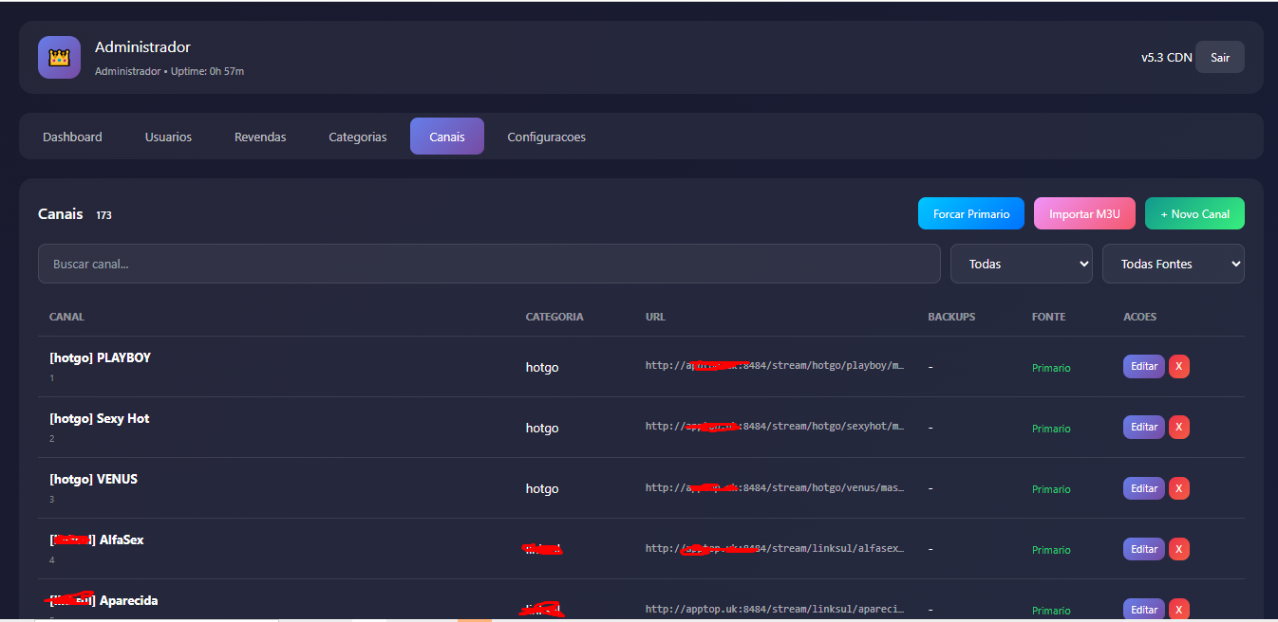Viewport: 1278px width, 622px height.
Task: Click the crown administrator avatar icon
Action: (x=59, y=58)
